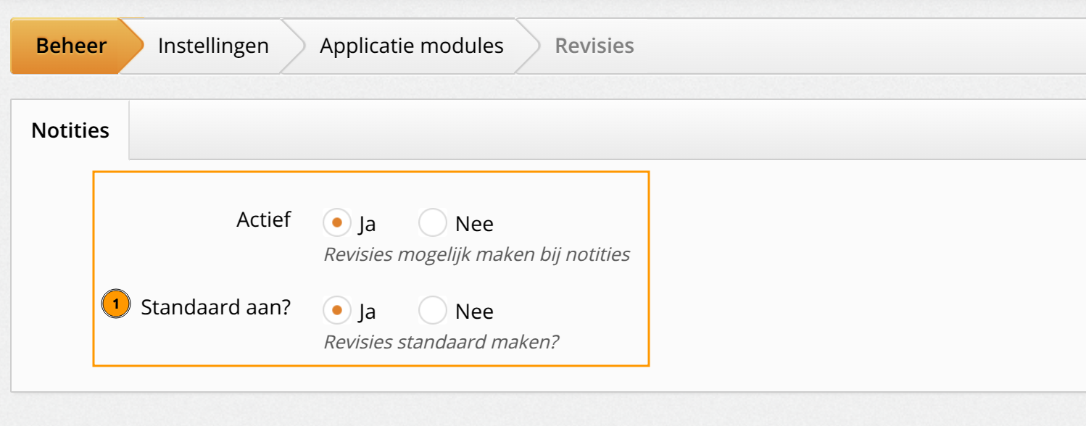Set Actief to the Ja radio button

(336, 222)
